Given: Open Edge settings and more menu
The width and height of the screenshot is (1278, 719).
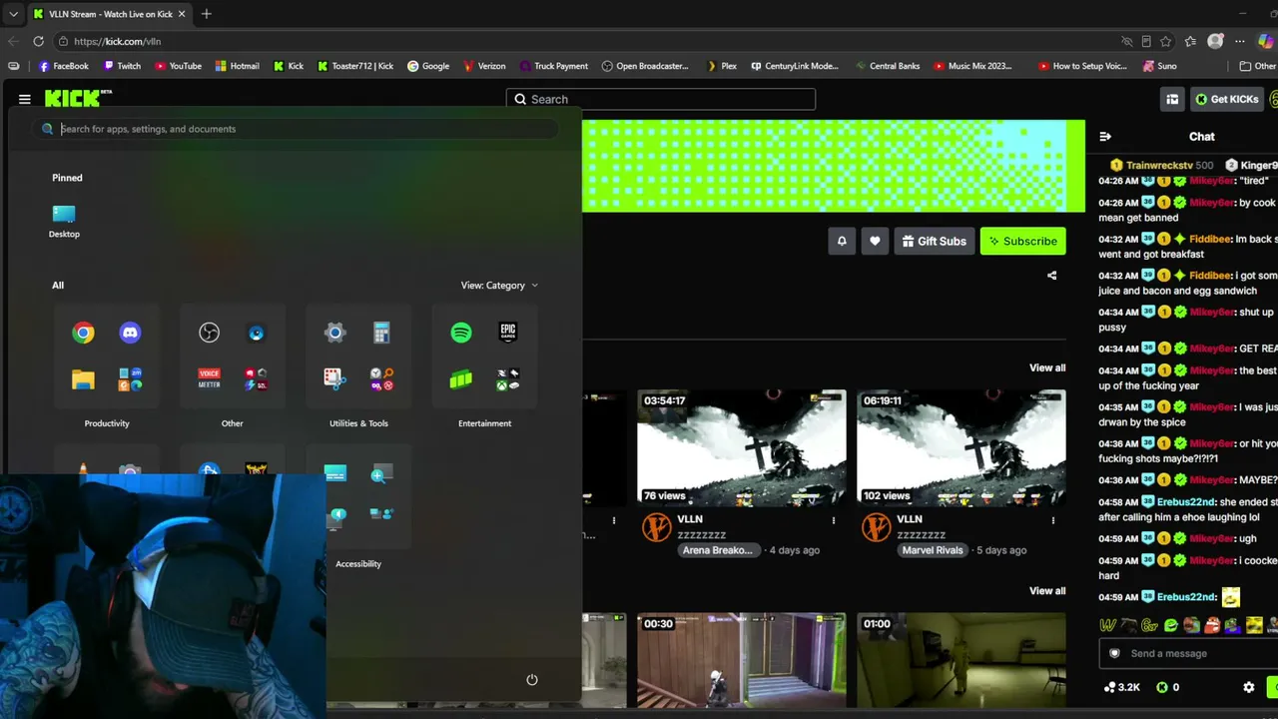Looking at the screenshot, I should tap(1240, 41).
